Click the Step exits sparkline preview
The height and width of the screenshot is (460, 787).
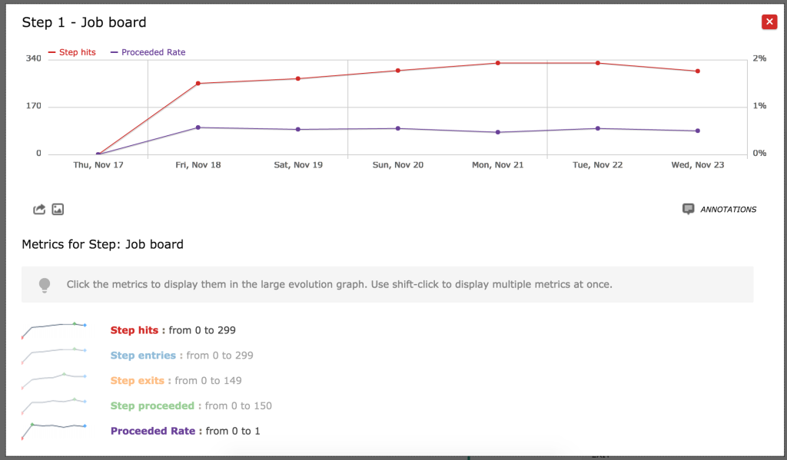[54, 380]
